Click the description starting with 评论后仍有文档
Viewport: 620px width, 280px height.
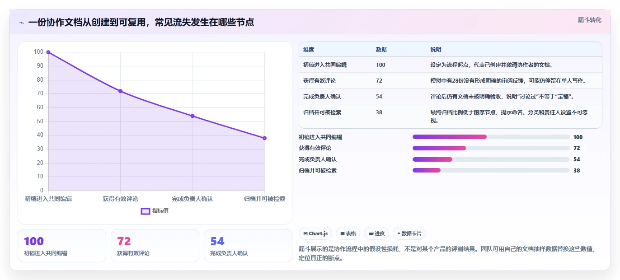click(502, 97)
